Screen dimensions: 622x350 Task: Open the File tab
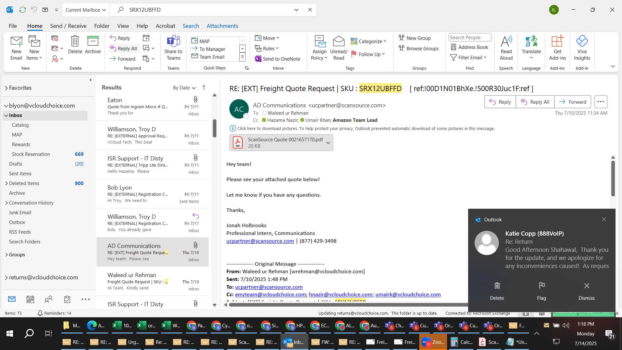[x=13, y=26]
